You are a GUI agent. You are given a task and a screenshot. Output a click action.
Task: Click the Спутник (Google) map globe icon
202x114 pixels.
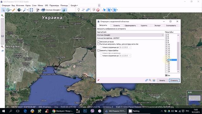pos(43,10)
